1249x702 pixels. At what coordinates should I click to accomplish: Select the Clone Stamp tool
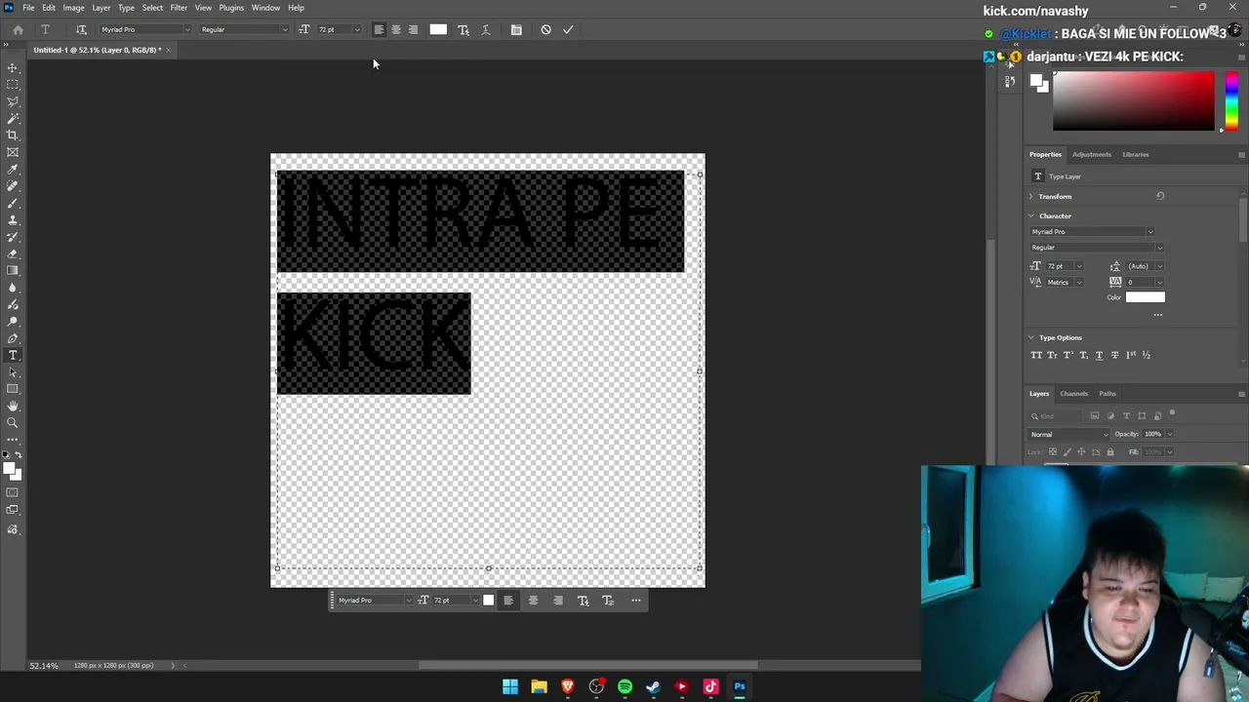pos(13,220)
